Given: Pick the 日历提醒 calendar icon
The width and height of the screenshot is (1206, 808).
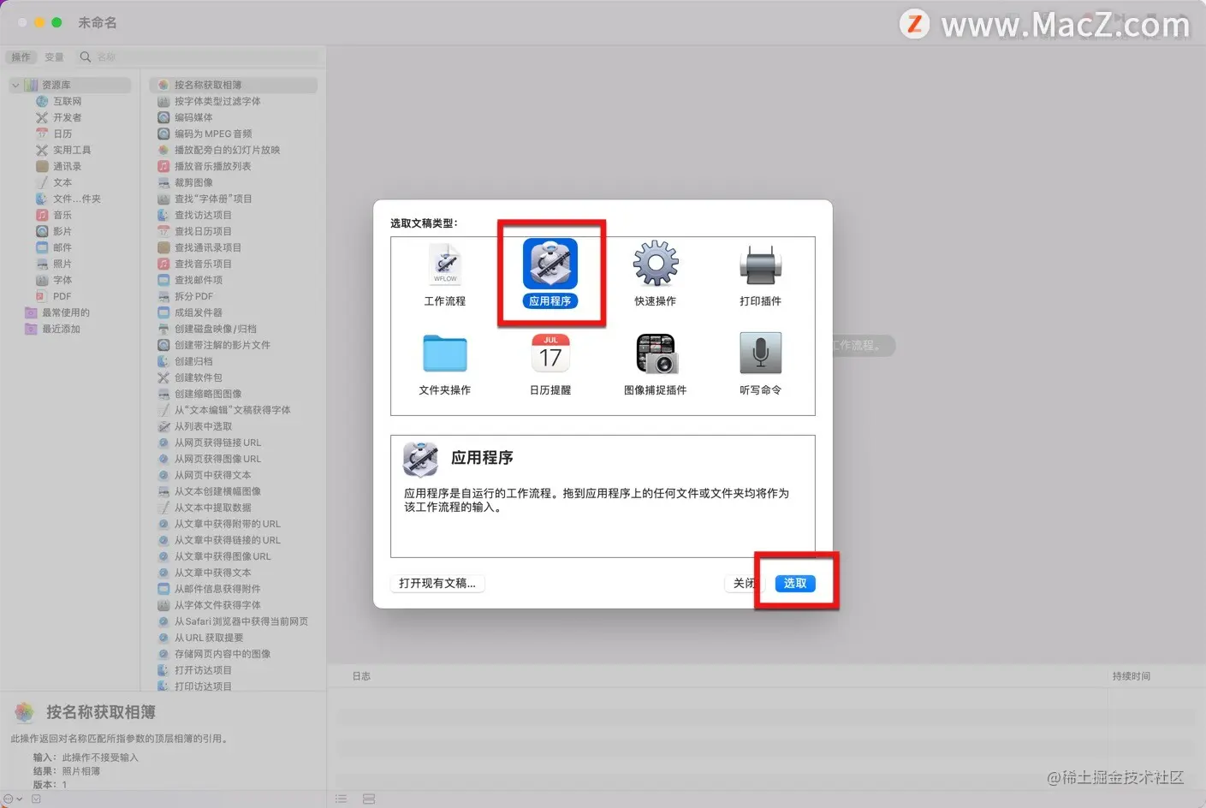Looking at the screenshot, I should coord(550,353).
